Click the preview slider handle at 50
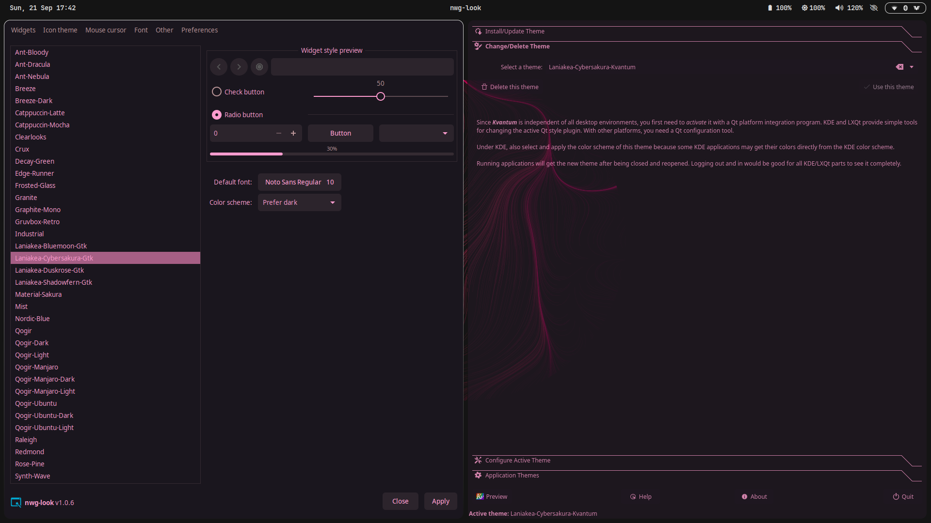The height and width of the screenshot is (523, 931). 381,96
